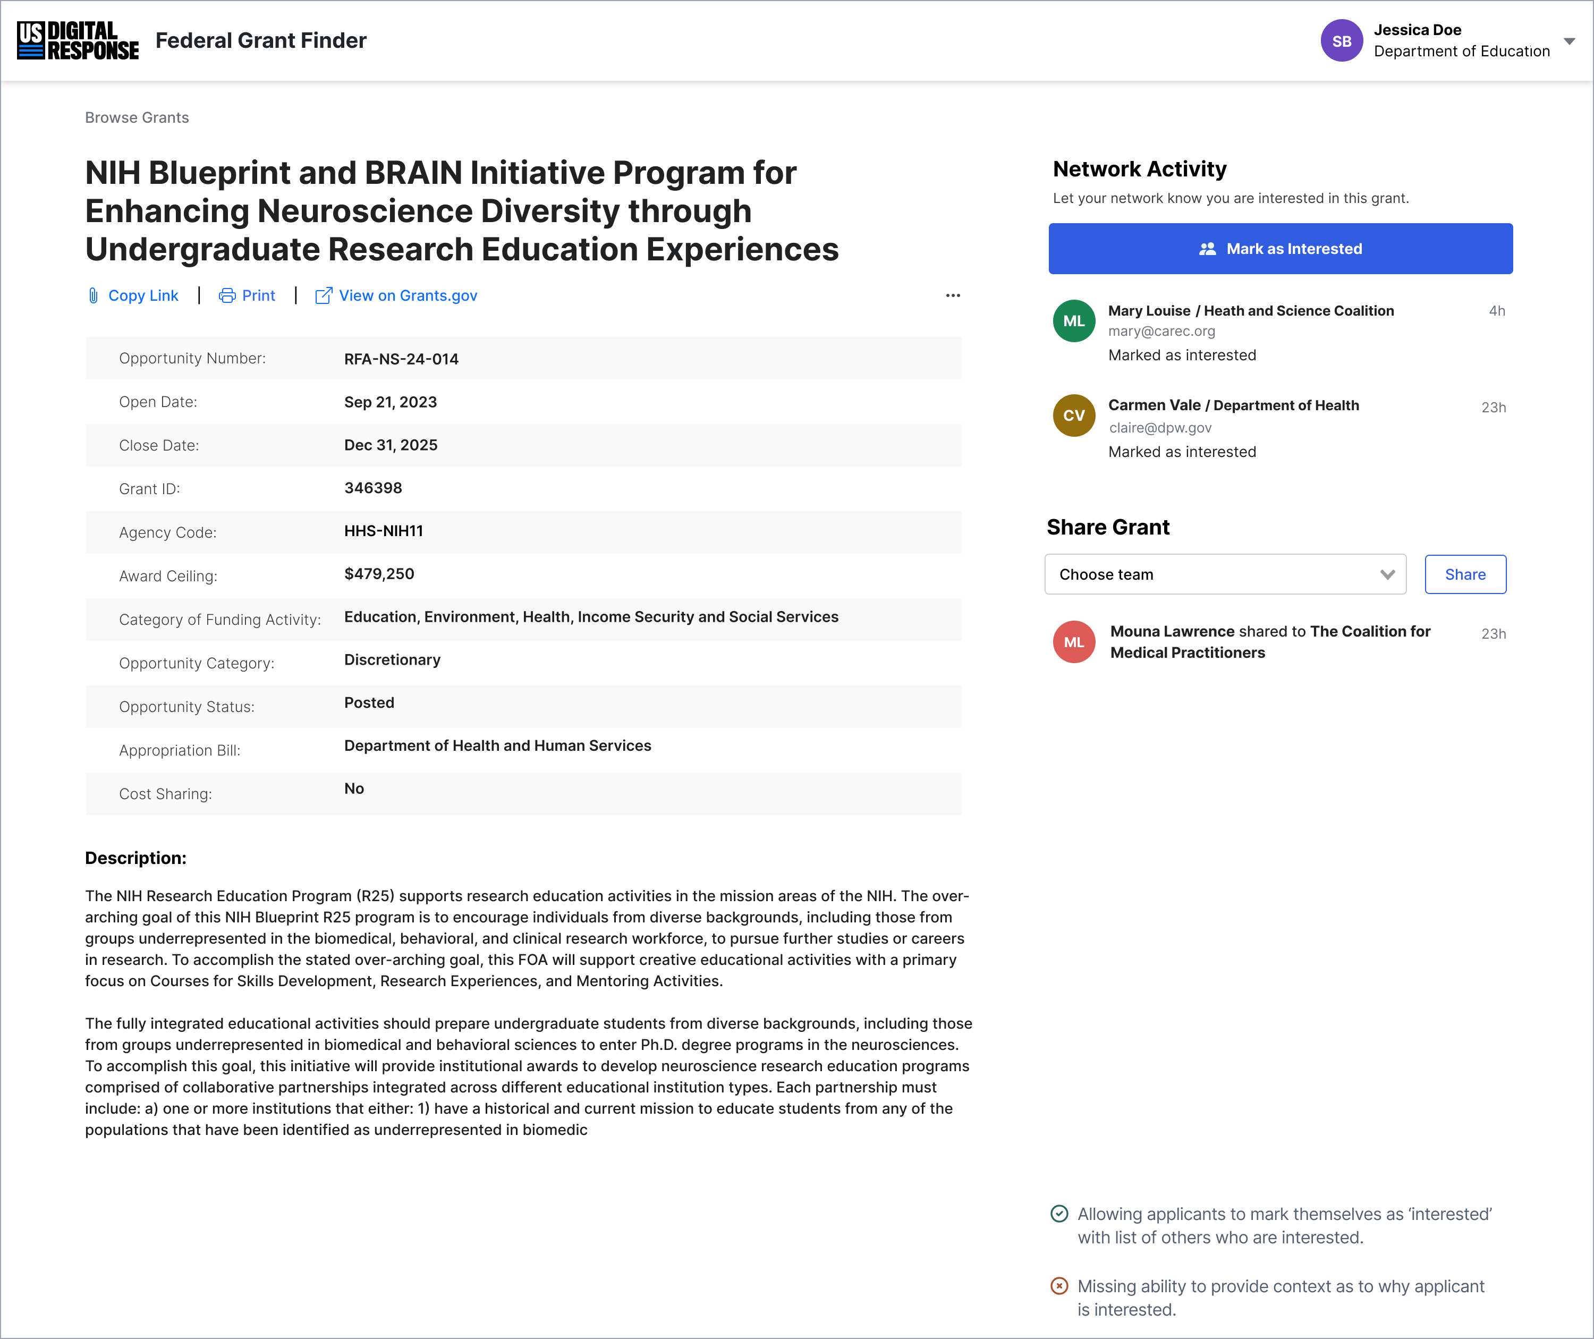Click the Federal Grant Finder title

(261, 40)
